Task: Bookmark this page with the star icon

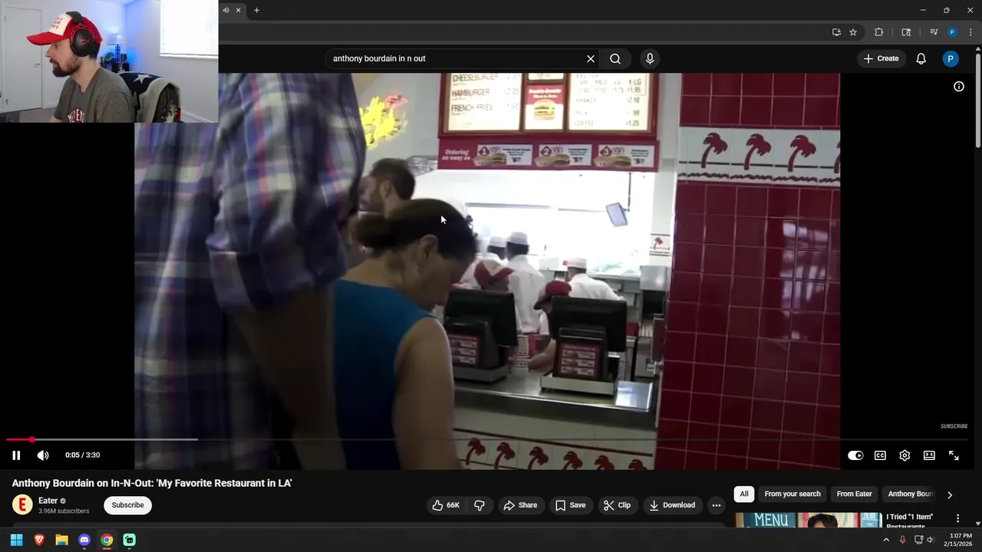Action: (853, 32)
